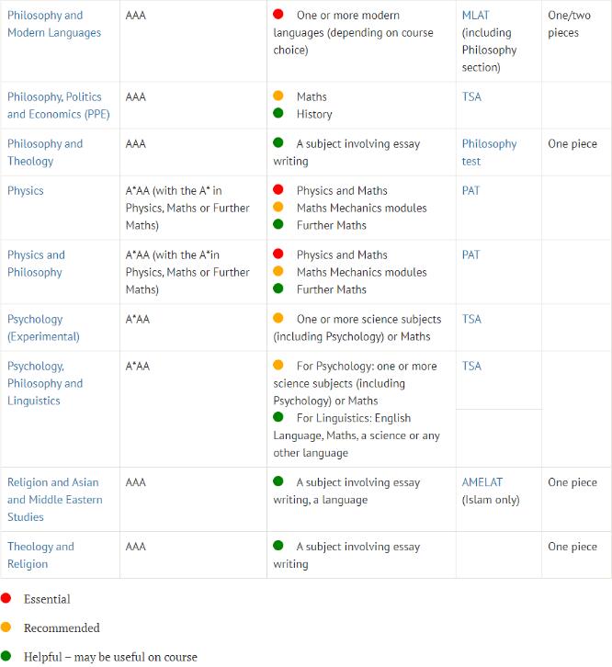Visit Religion and Asian and Middle Eastern Studies
The width and height of the screenshot is (612, 667).
(x=54, y=500)
